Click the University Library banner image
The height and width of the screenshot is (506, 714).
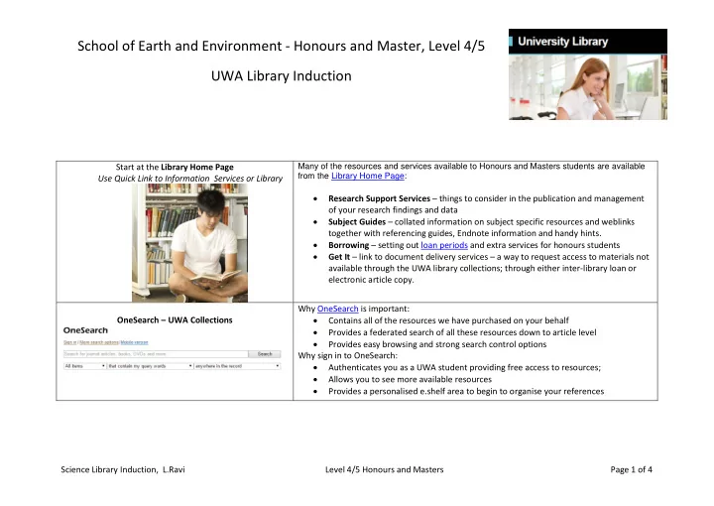tap(588, 74)
